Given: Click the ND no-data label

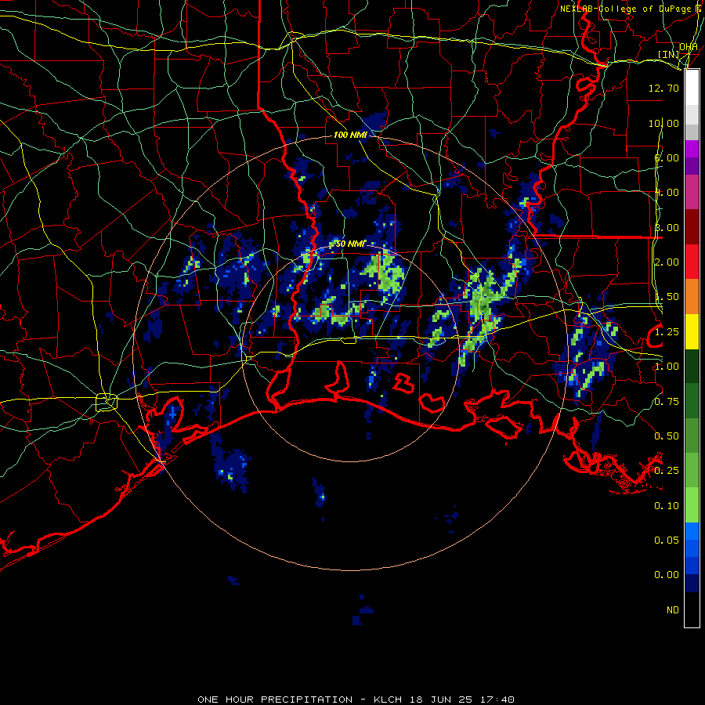Looking at the screenshot, I should pos(673,609).
